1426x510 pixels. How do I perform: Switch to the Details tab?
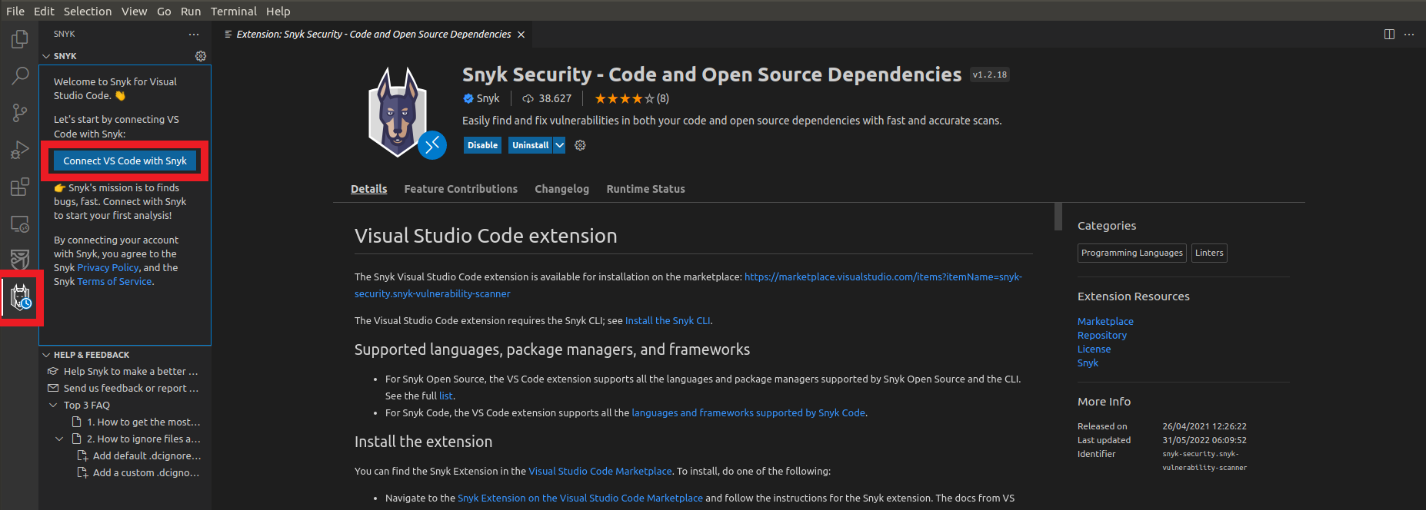(x=369, y=189)
